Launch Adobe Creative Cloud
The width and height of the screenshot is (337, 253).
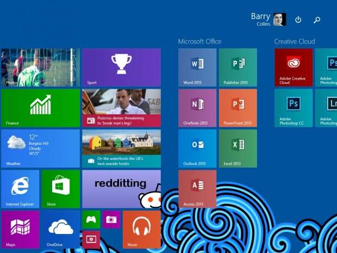pyautogui.click(x=294, y=67)
